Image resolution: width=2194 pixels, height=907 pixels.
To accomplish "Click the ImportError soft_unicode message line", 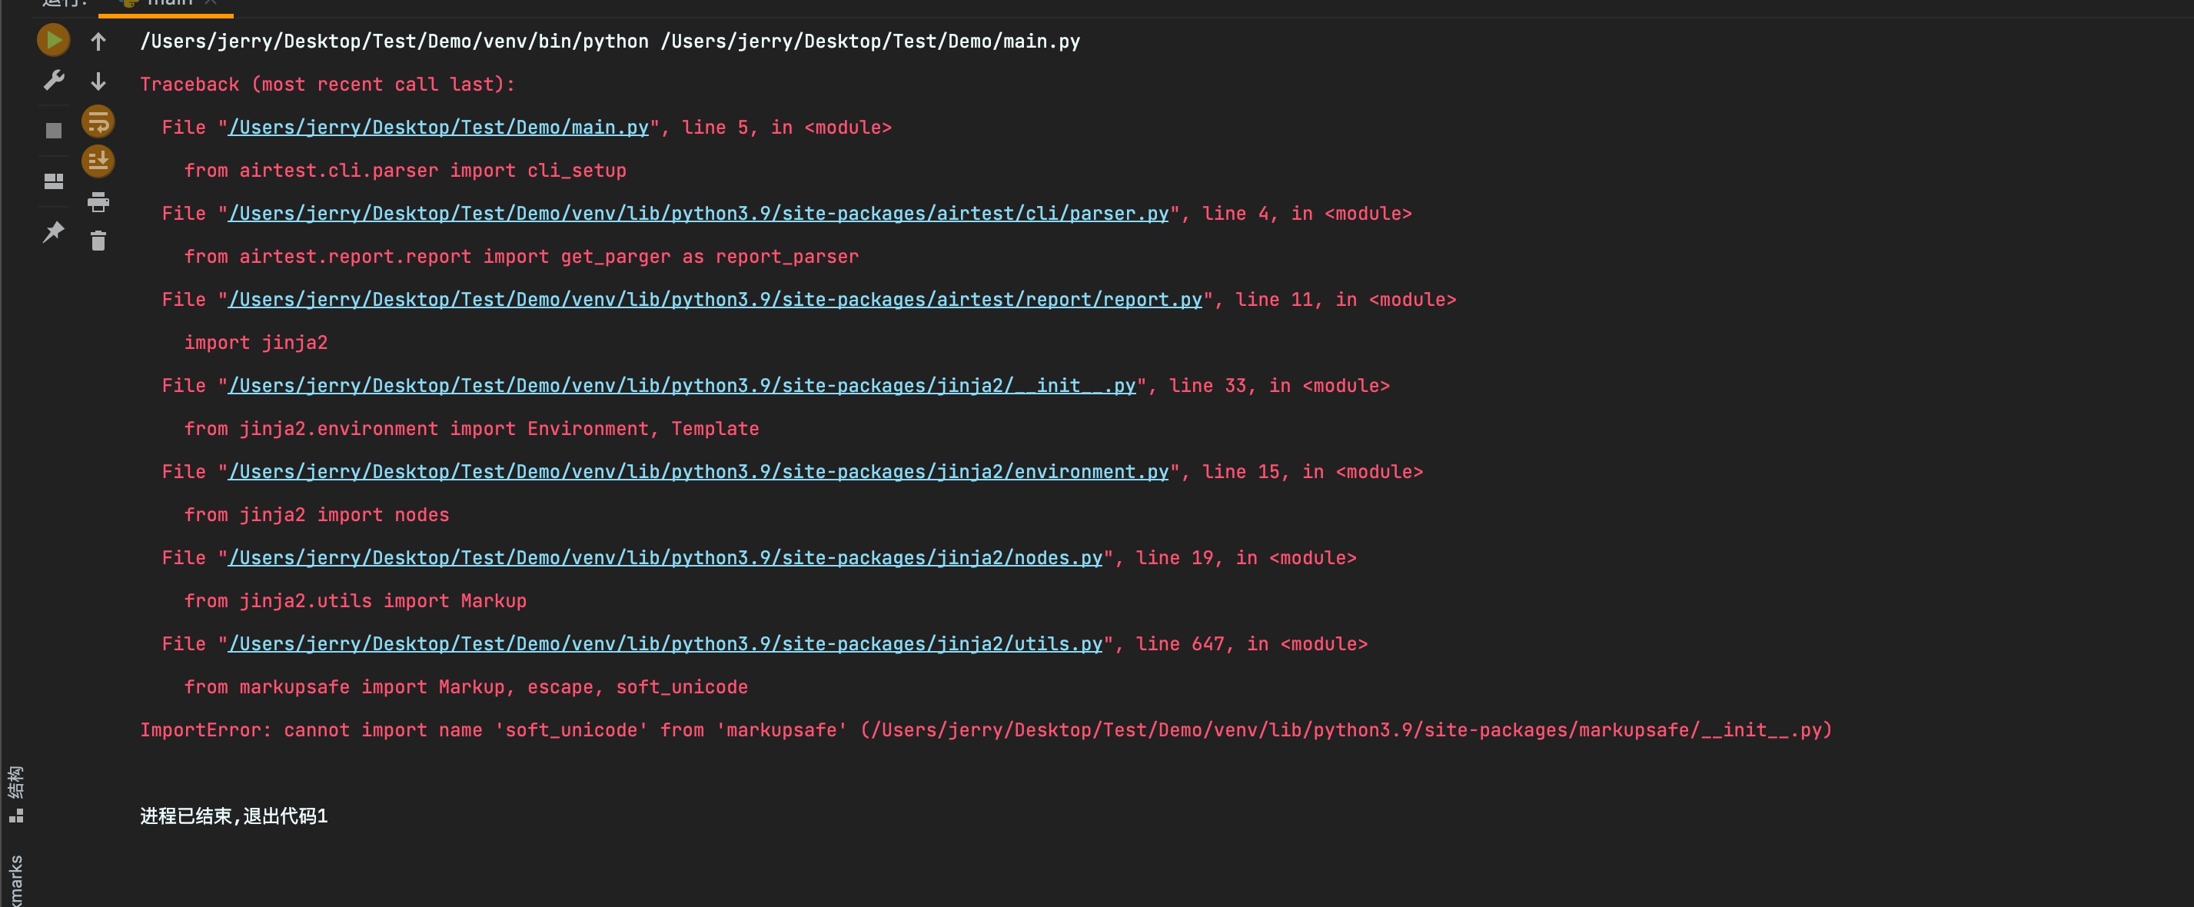I will click(986, 730).
